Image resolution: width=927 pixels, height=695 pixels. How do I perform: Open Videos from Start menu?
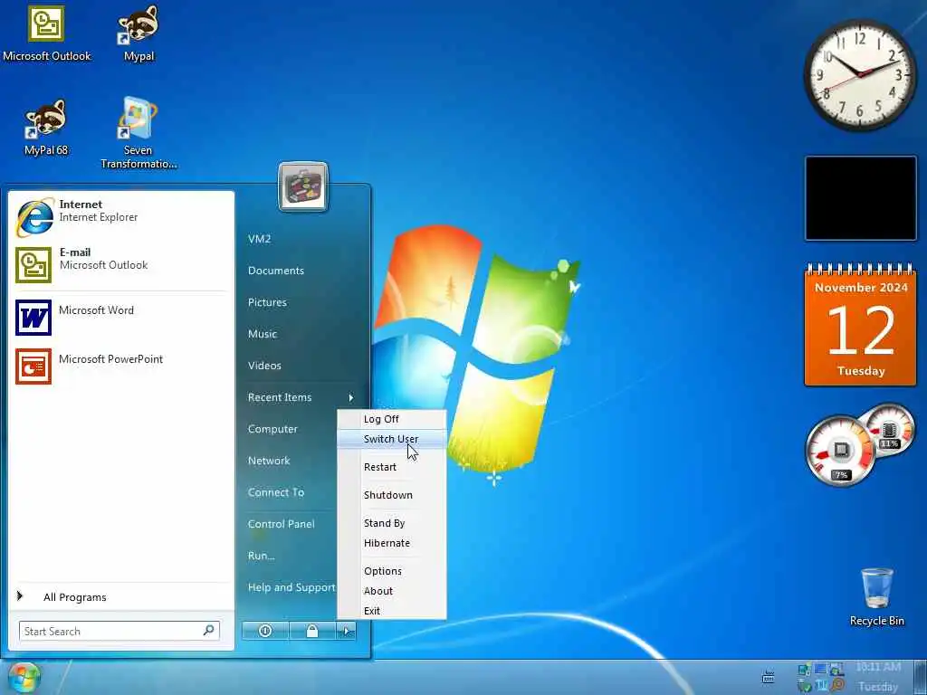point(264,366)
